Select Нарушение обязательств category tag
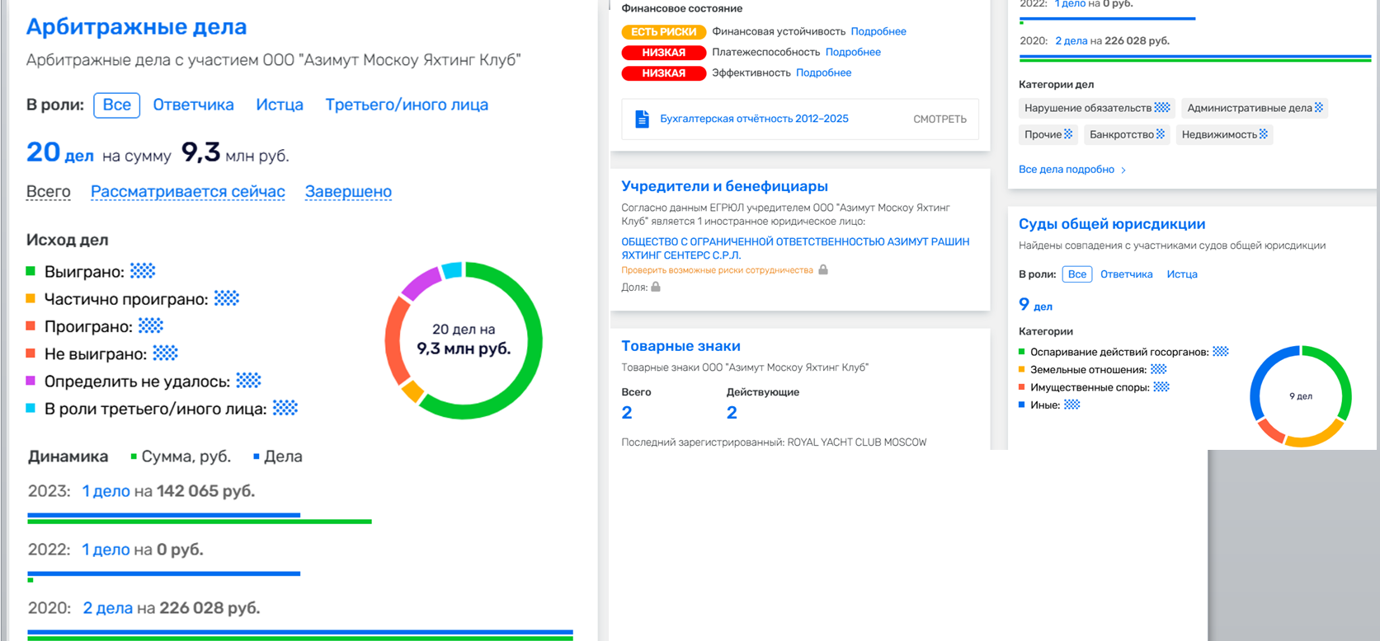This screenshot has width=1380, height=641. click(x=1097, y=108)
